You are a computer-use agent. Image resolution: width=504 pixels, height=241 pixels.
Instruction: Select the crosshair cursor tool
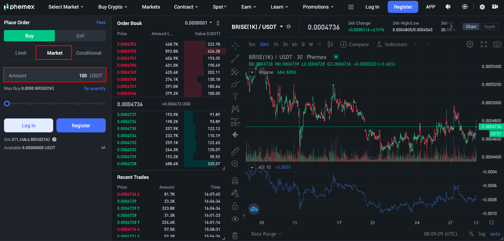(235, 46)
